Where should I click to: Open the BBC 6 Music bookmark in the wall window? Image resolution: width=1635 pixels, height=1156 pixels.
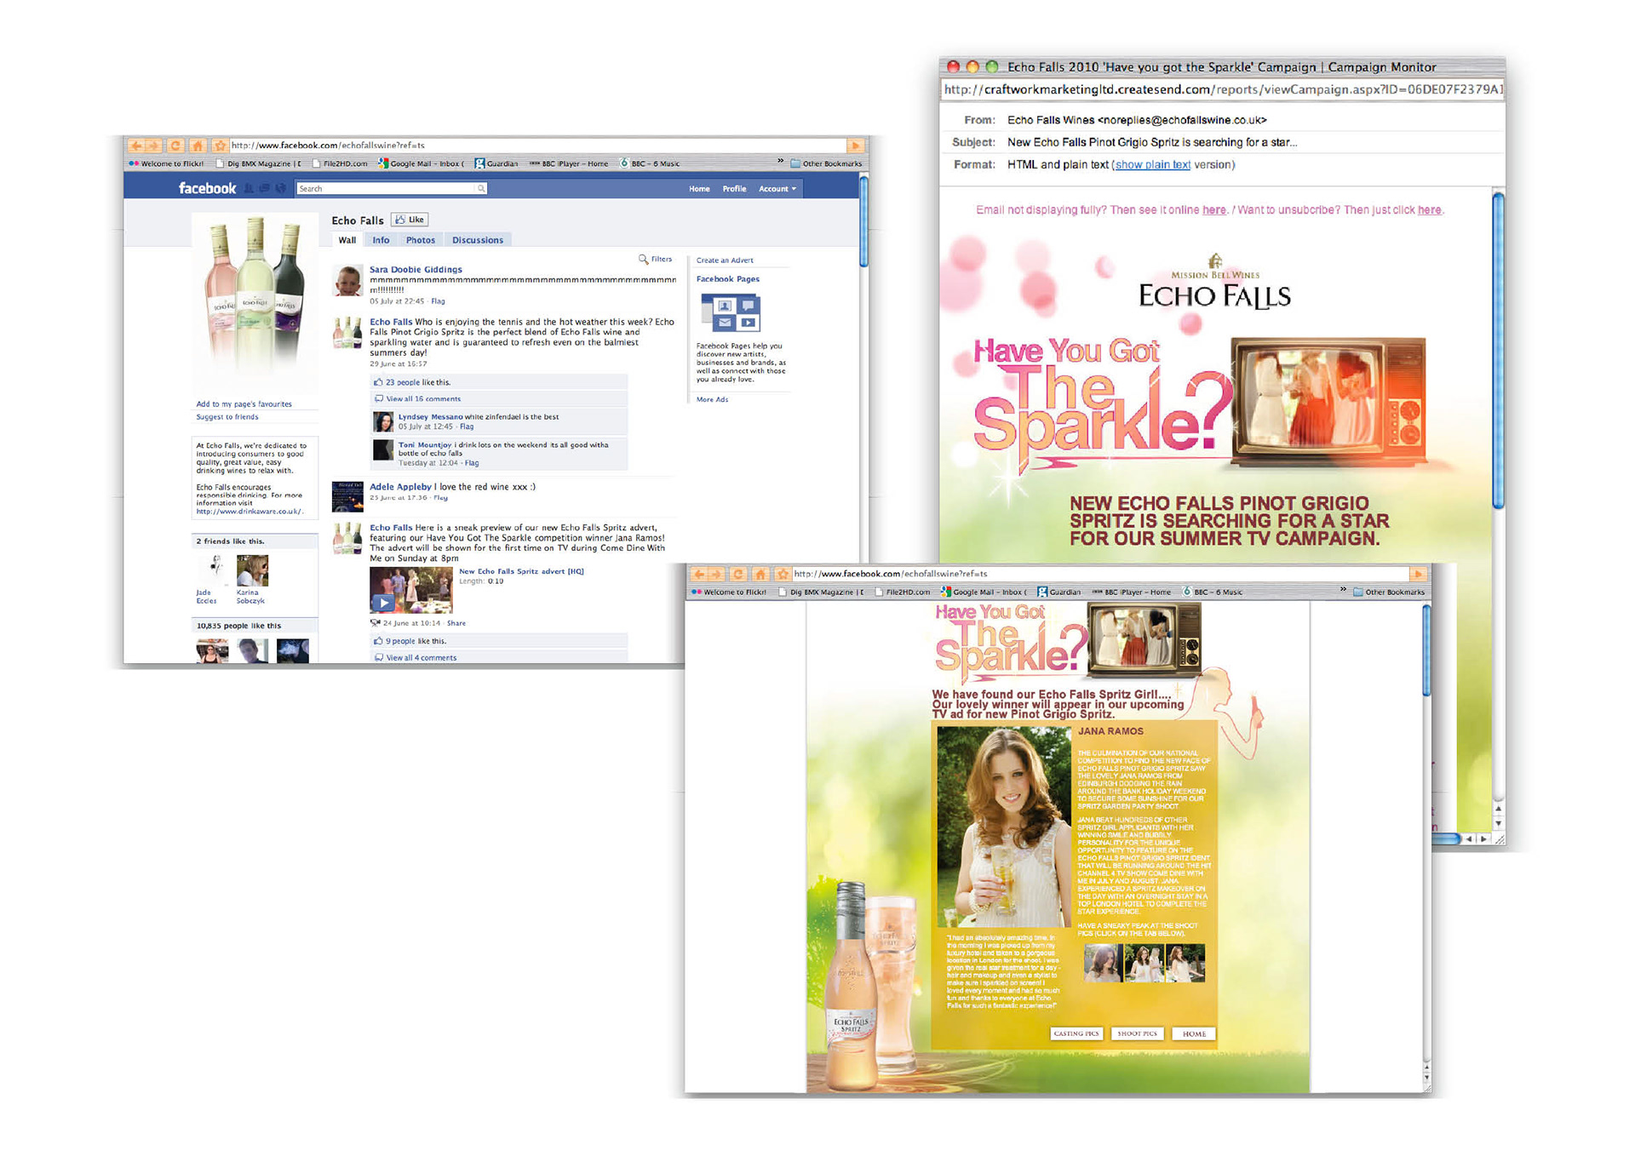point(650,163)
